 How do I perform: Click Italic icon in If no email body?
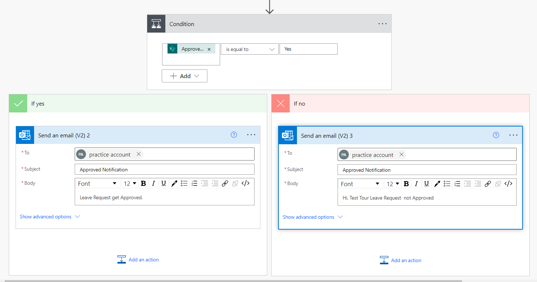[x=416, y=184]
